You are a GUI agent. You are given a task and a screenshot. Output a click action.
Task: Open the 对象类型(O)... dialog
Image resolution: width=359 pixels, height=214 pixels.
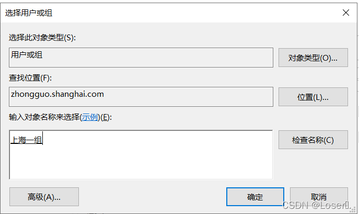point(313,58)
